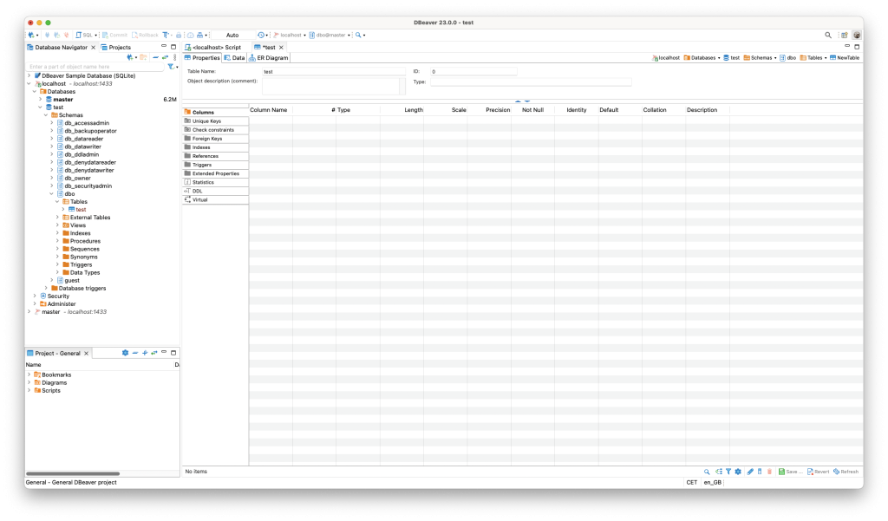This screenshot has width=888, height=521.
Task: Click new connection icon in Database Navigator toolbar
Action: 130,57
